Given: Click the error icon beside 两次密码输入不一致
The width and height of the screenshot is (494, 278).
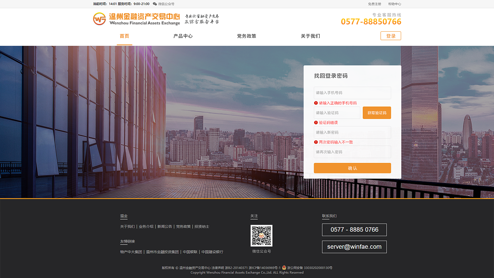Looking at the screenshot, I should [316, 142].
